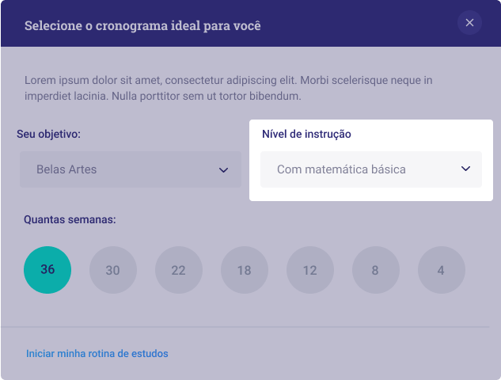Image resolution: width=501 pixels, height=380 pixels.
Task: Click the Selecione o cronograma ideal title
Action: pos(142,26)
